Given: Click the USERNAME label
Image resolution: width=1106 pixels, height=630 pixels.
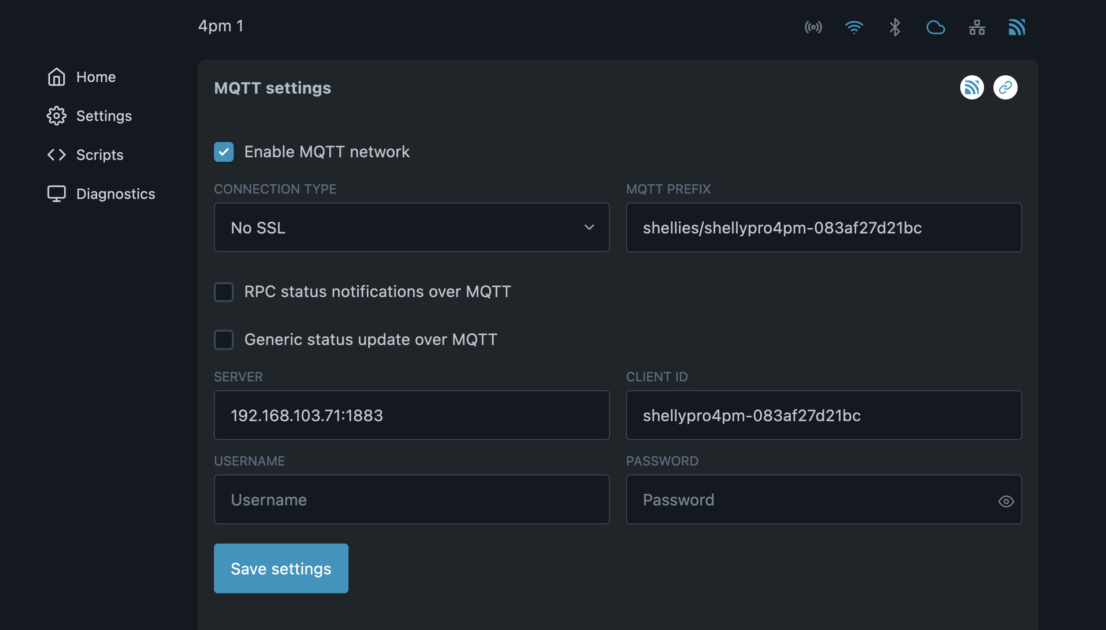Looking at the screenshot, I should tap(249, 461).
